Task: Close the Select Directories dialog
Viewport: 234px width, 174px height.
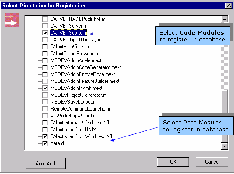Action: tap(229, 6)
